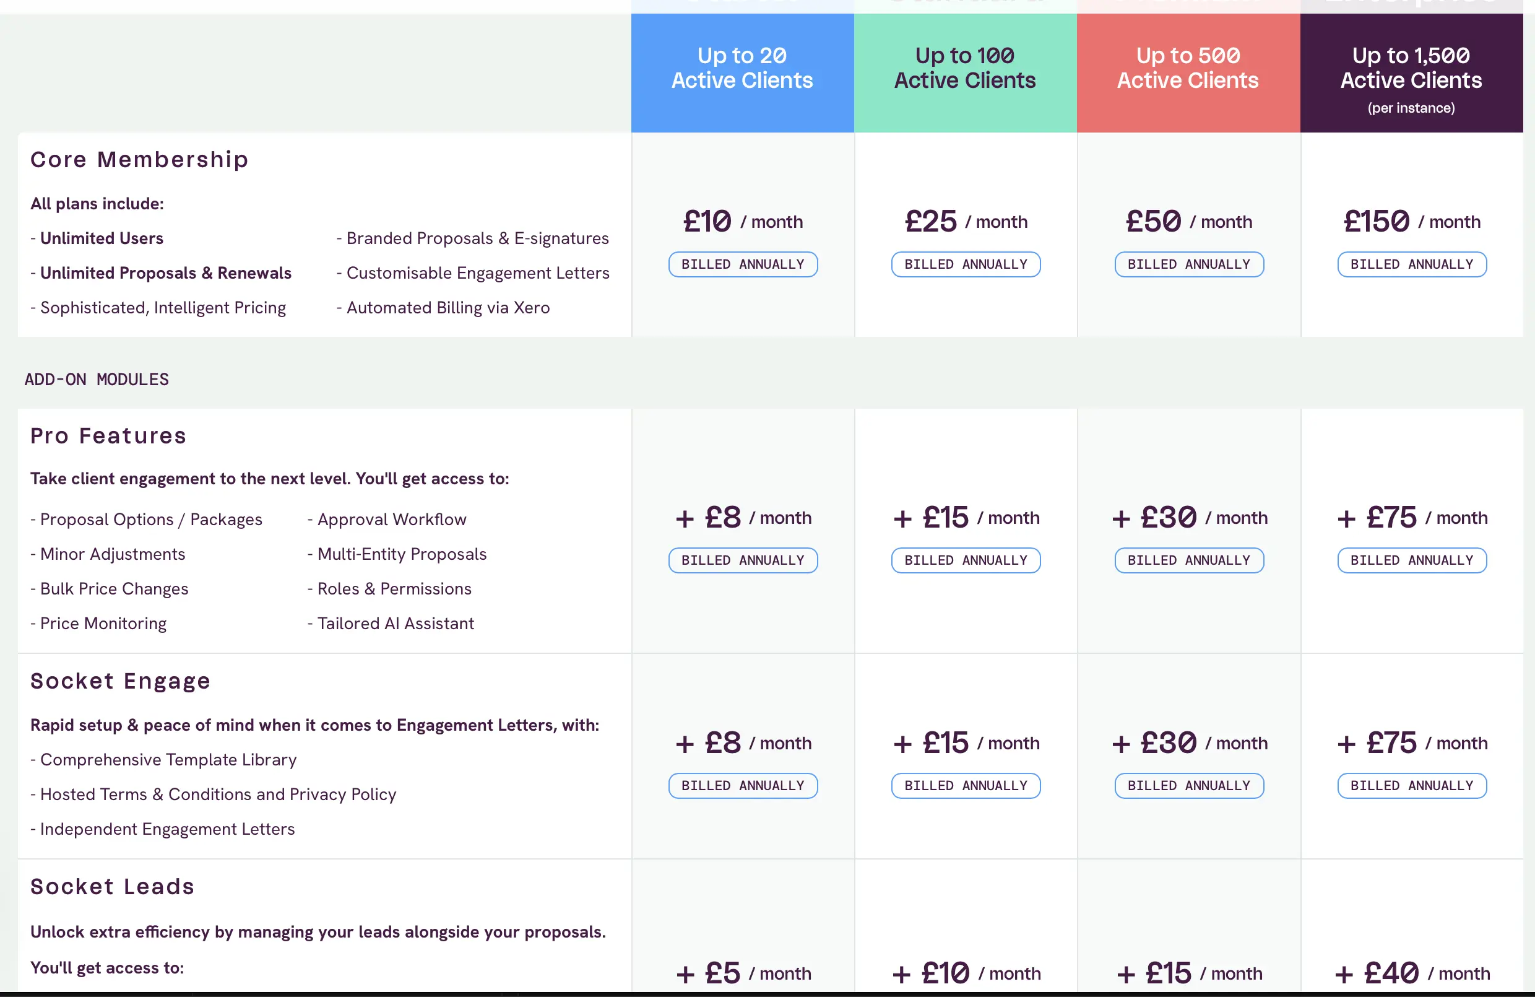Click Billed Annually under Socket Engage £8
1535x997 pixels.
[742, 785]
